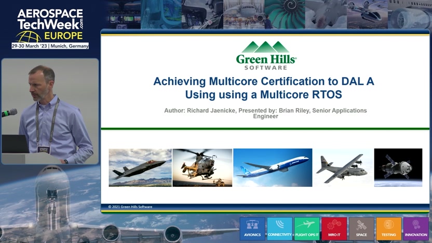Image resolution: width=432 pixels, height=243 pixels.
Task: Select the Testing category tile
Action: [x=389, y=228]
